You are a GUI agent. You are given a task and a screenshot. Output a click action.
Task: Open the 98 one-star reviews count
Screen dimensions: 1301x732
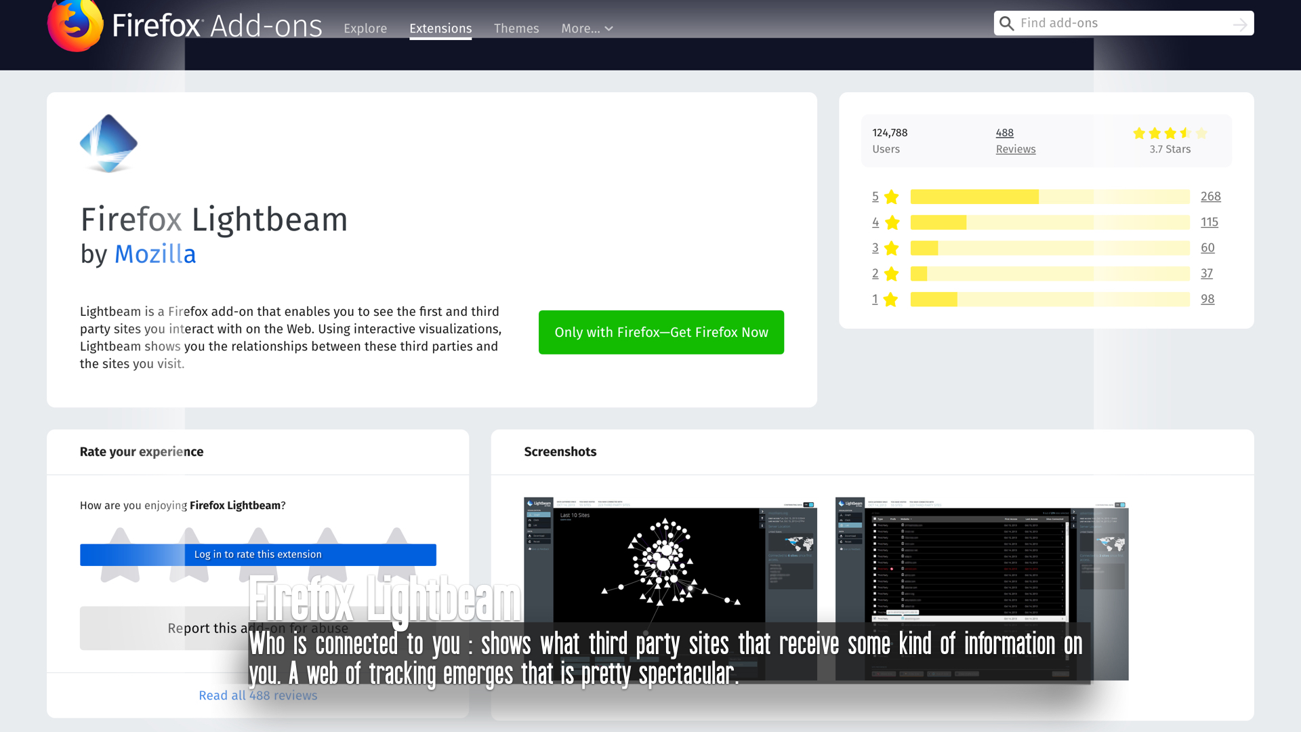click(x=1207, y=300)
